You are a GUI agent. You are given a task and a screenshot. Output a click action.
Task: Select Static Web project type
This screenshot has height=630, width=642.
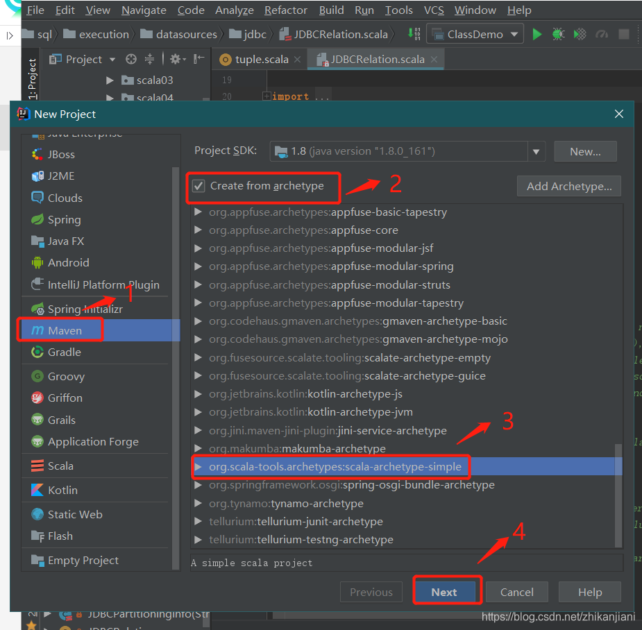click(x=101, y=514)
